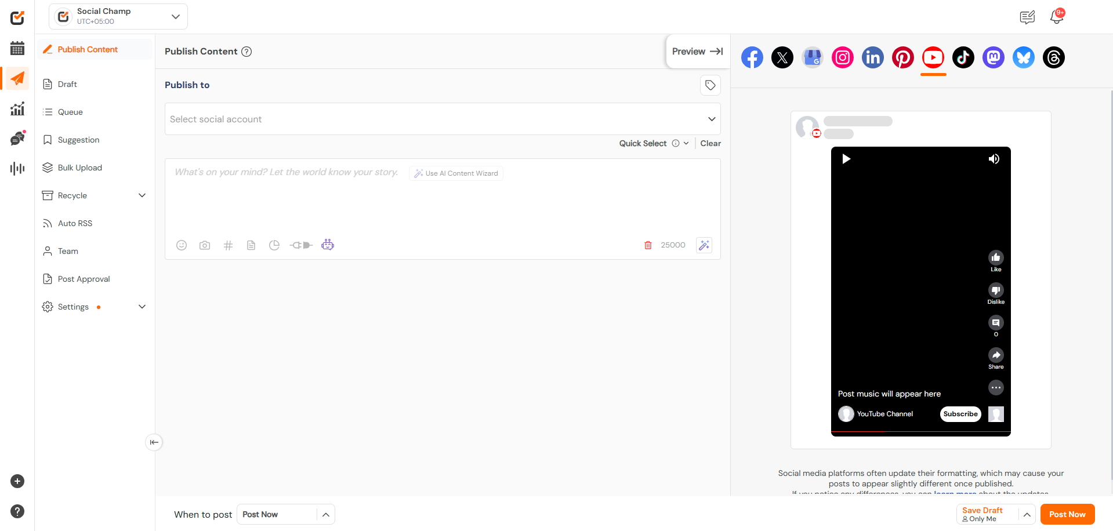Screen dimensions: 1113x531
Task: Play the YouTube preview video
Action: click(x=846, y=159)
